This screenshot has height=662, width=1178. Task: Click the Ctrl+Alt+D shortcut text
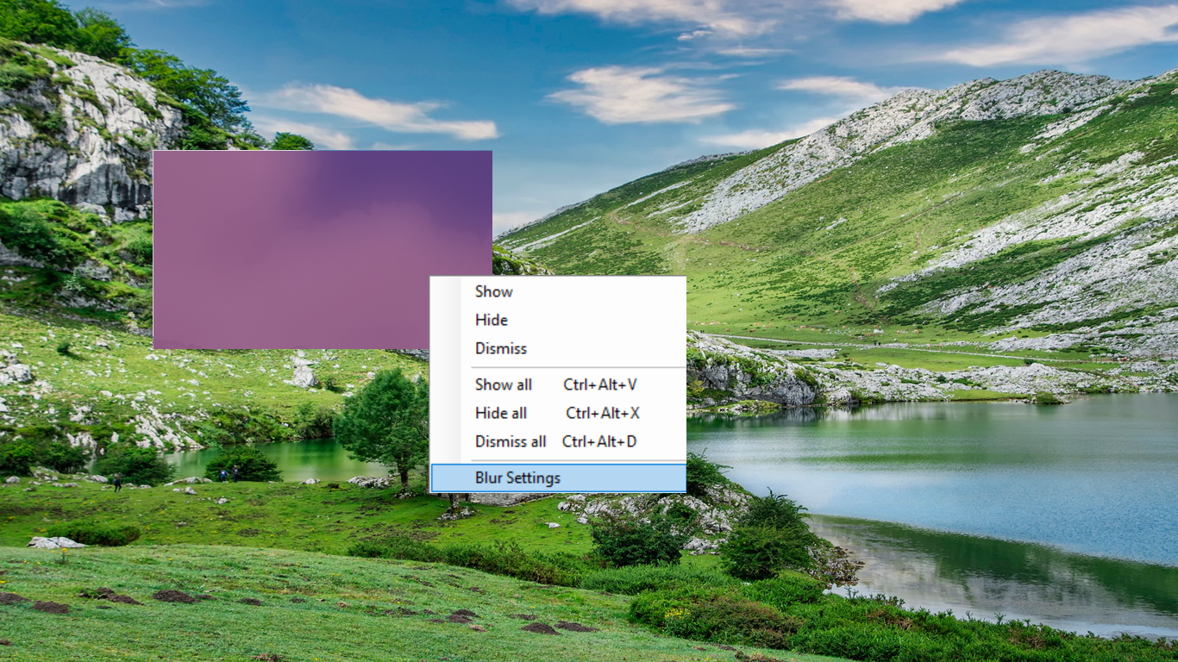(x=599, y=441)
